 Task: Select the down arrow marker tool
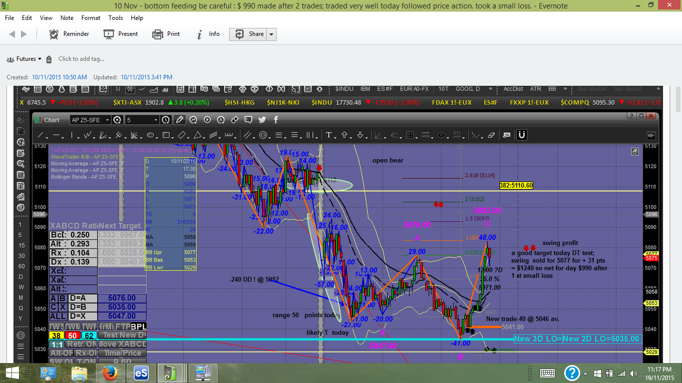coord(360,135)
